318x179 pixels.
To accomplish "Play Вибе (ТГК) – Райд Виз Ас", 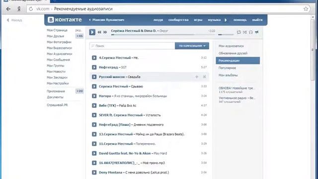I will point(94,105).
